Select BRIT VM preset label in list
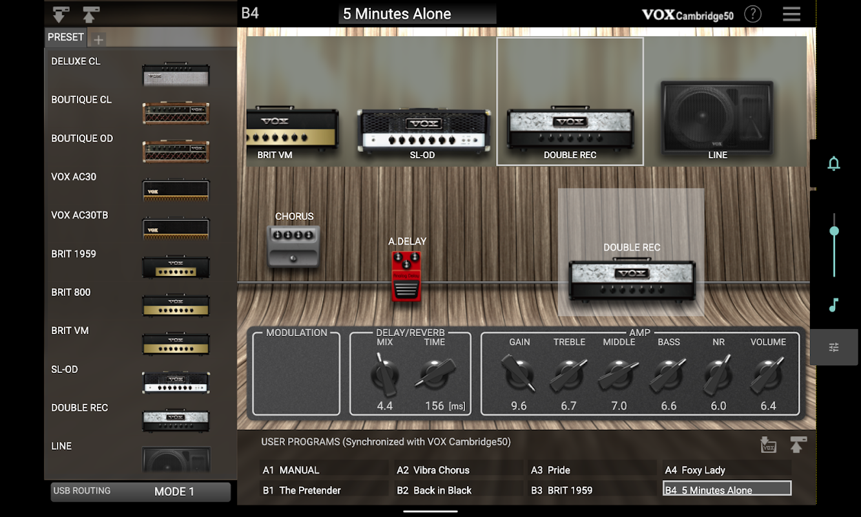The image size is (861, 517). [x=70, y=330]
